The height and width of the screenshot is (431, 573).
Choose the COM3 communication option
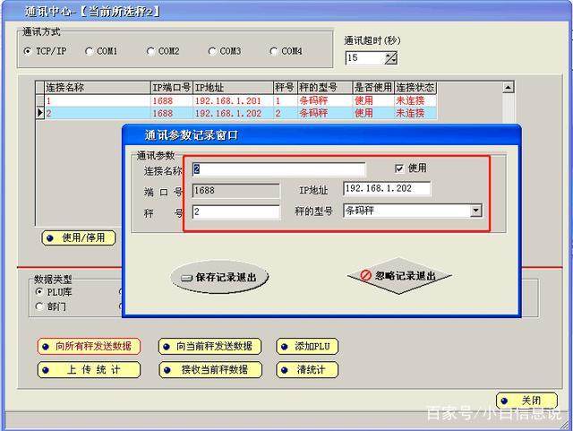tap(212, 51)
